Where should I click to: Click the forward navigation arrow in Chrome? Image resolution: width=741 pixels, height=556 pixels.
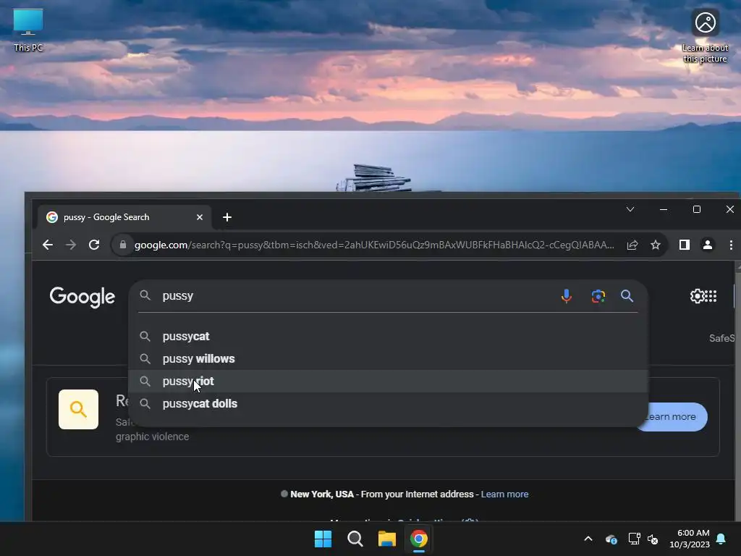pyautogui.click(x=70, y=245)
